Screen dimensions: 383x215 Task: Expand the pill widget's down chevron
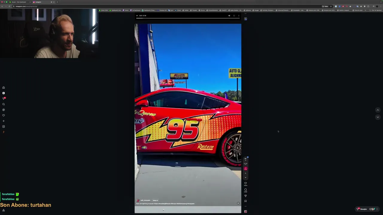click(246, 177)
